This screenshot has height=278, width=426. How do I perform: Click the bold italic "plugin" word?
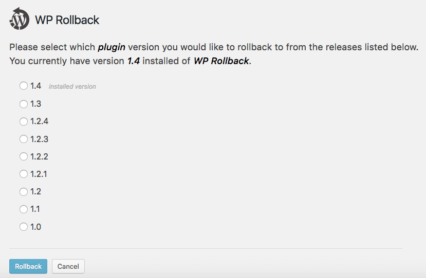click(112, 48)
